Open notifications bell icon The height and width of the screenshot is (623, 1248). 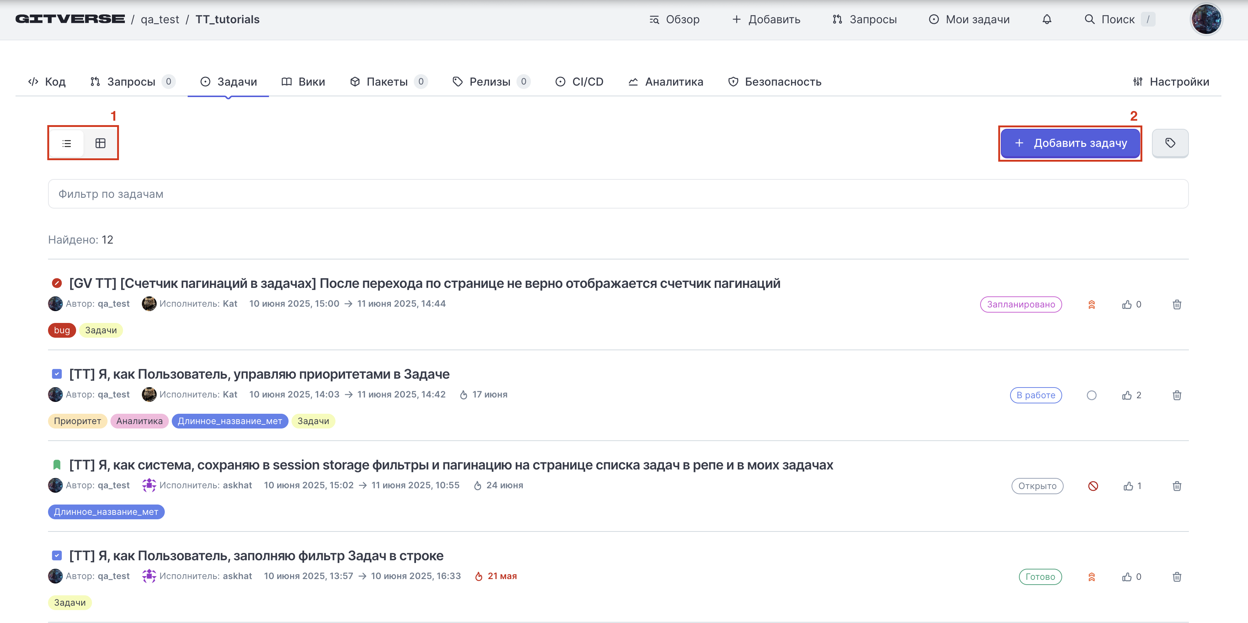(1047, 19)
